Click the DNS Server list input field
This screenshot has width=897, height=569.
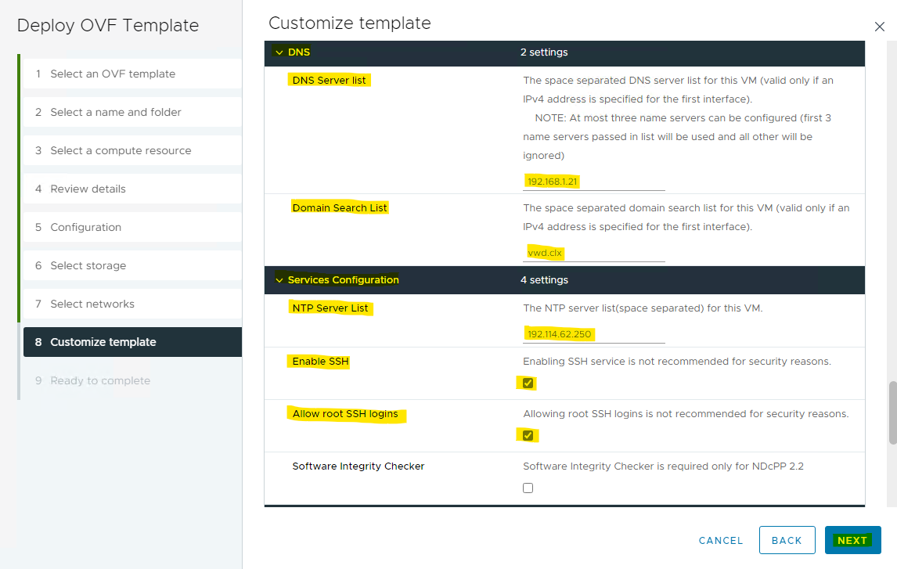[x=593, y=182]
